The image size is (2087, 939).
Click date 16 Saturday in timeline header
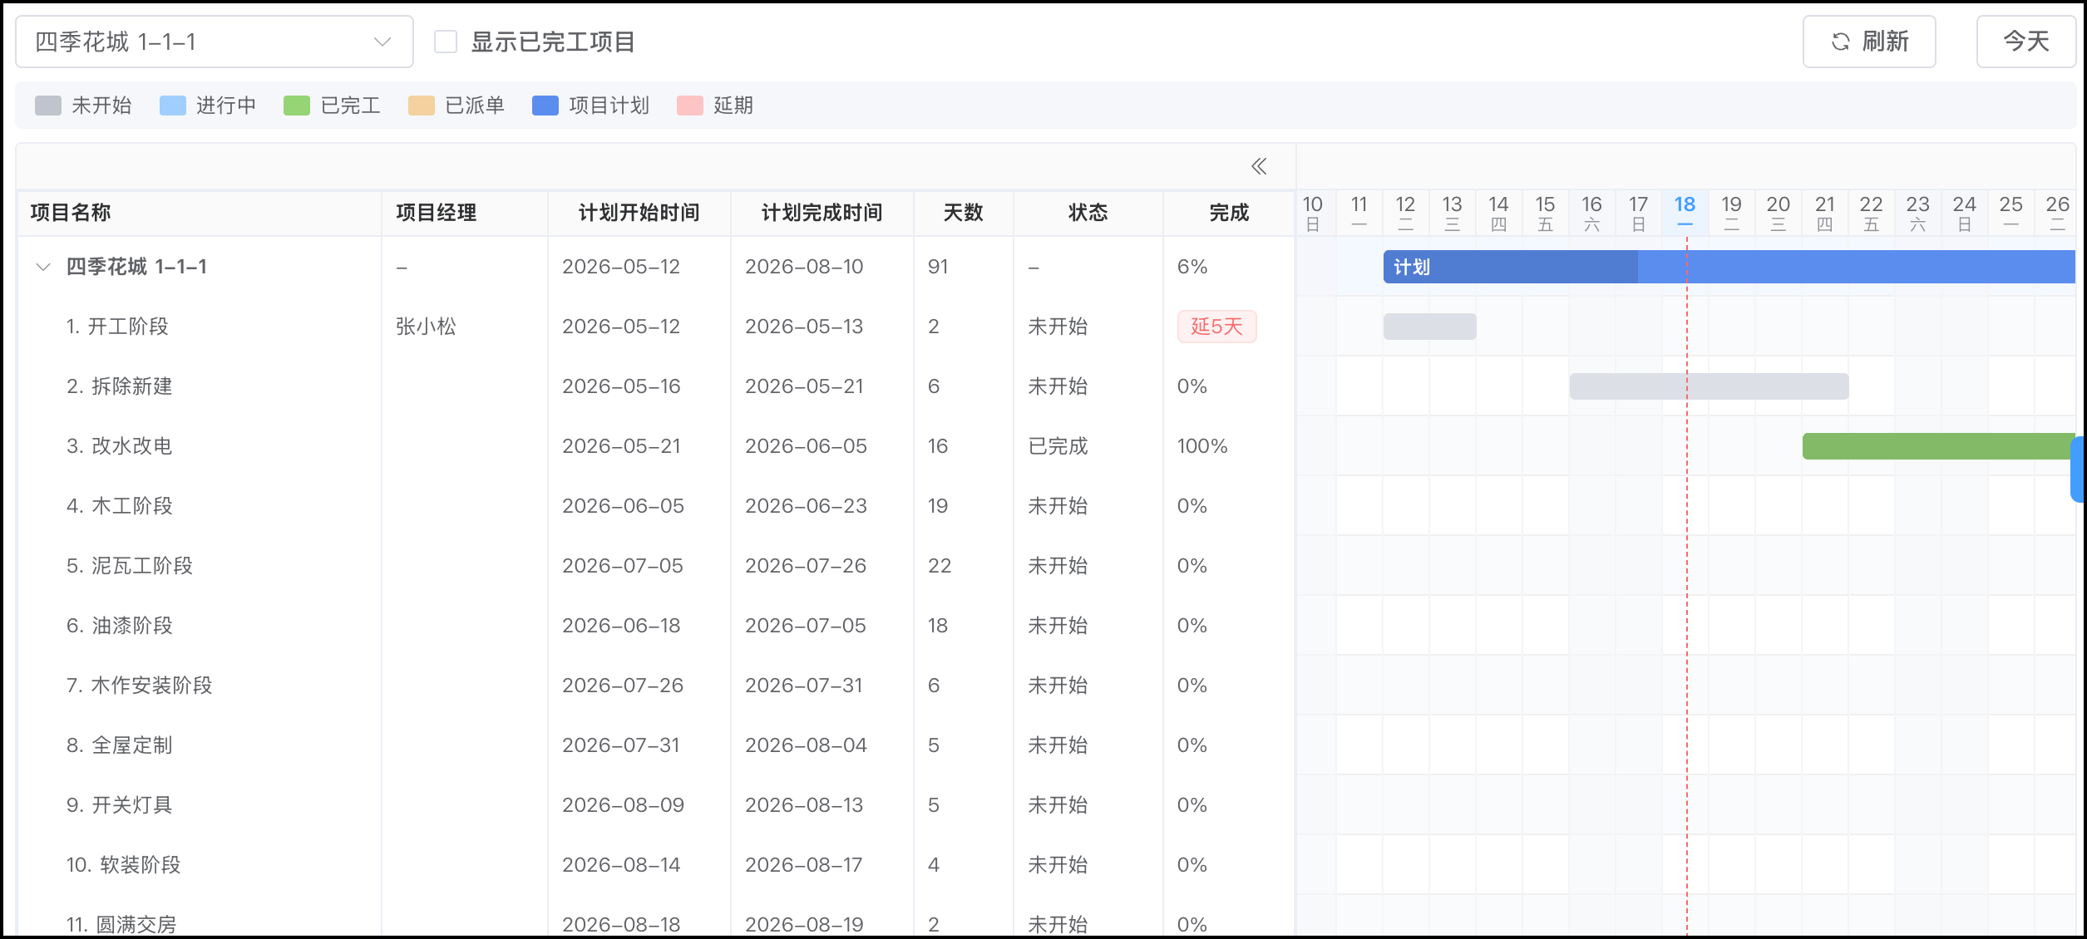1591,213
